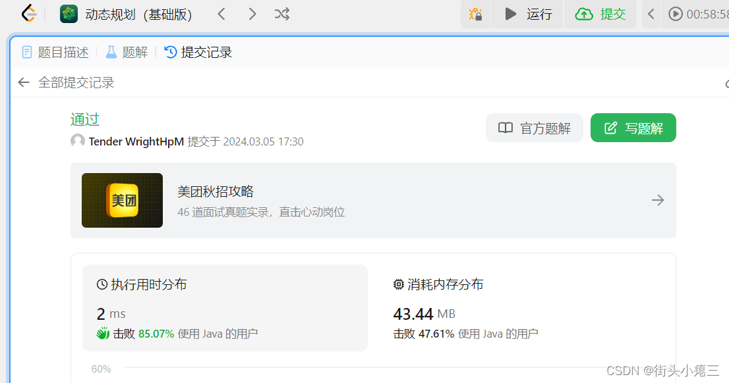Submit solution with 提交 button
Viewport: 729px width, 383px height.
tap(600, 14)
